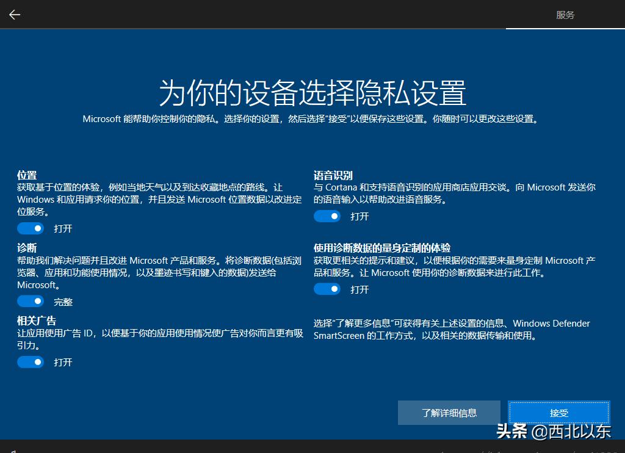This screenshot has height=453, width=625.
Task: View detailed information about these settings
Action: [x=449, y=413]
